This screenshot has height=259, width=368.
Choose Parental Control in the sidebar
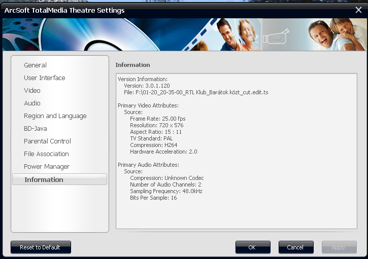point(47,141)
